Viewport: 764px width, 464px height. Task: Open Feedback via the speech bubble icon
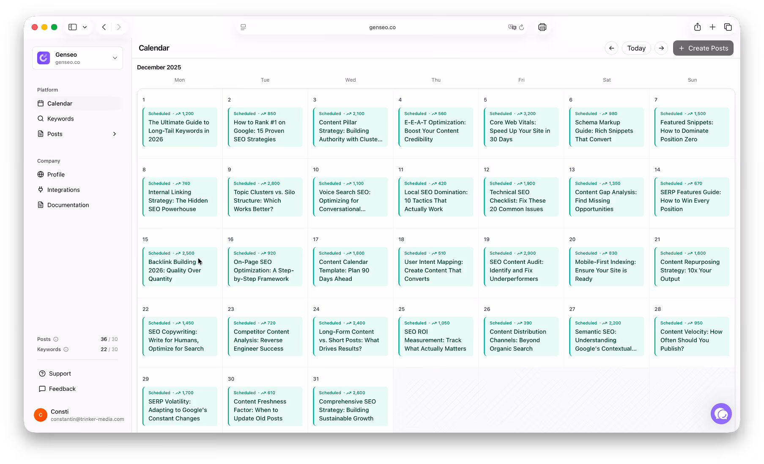(42, 389)
